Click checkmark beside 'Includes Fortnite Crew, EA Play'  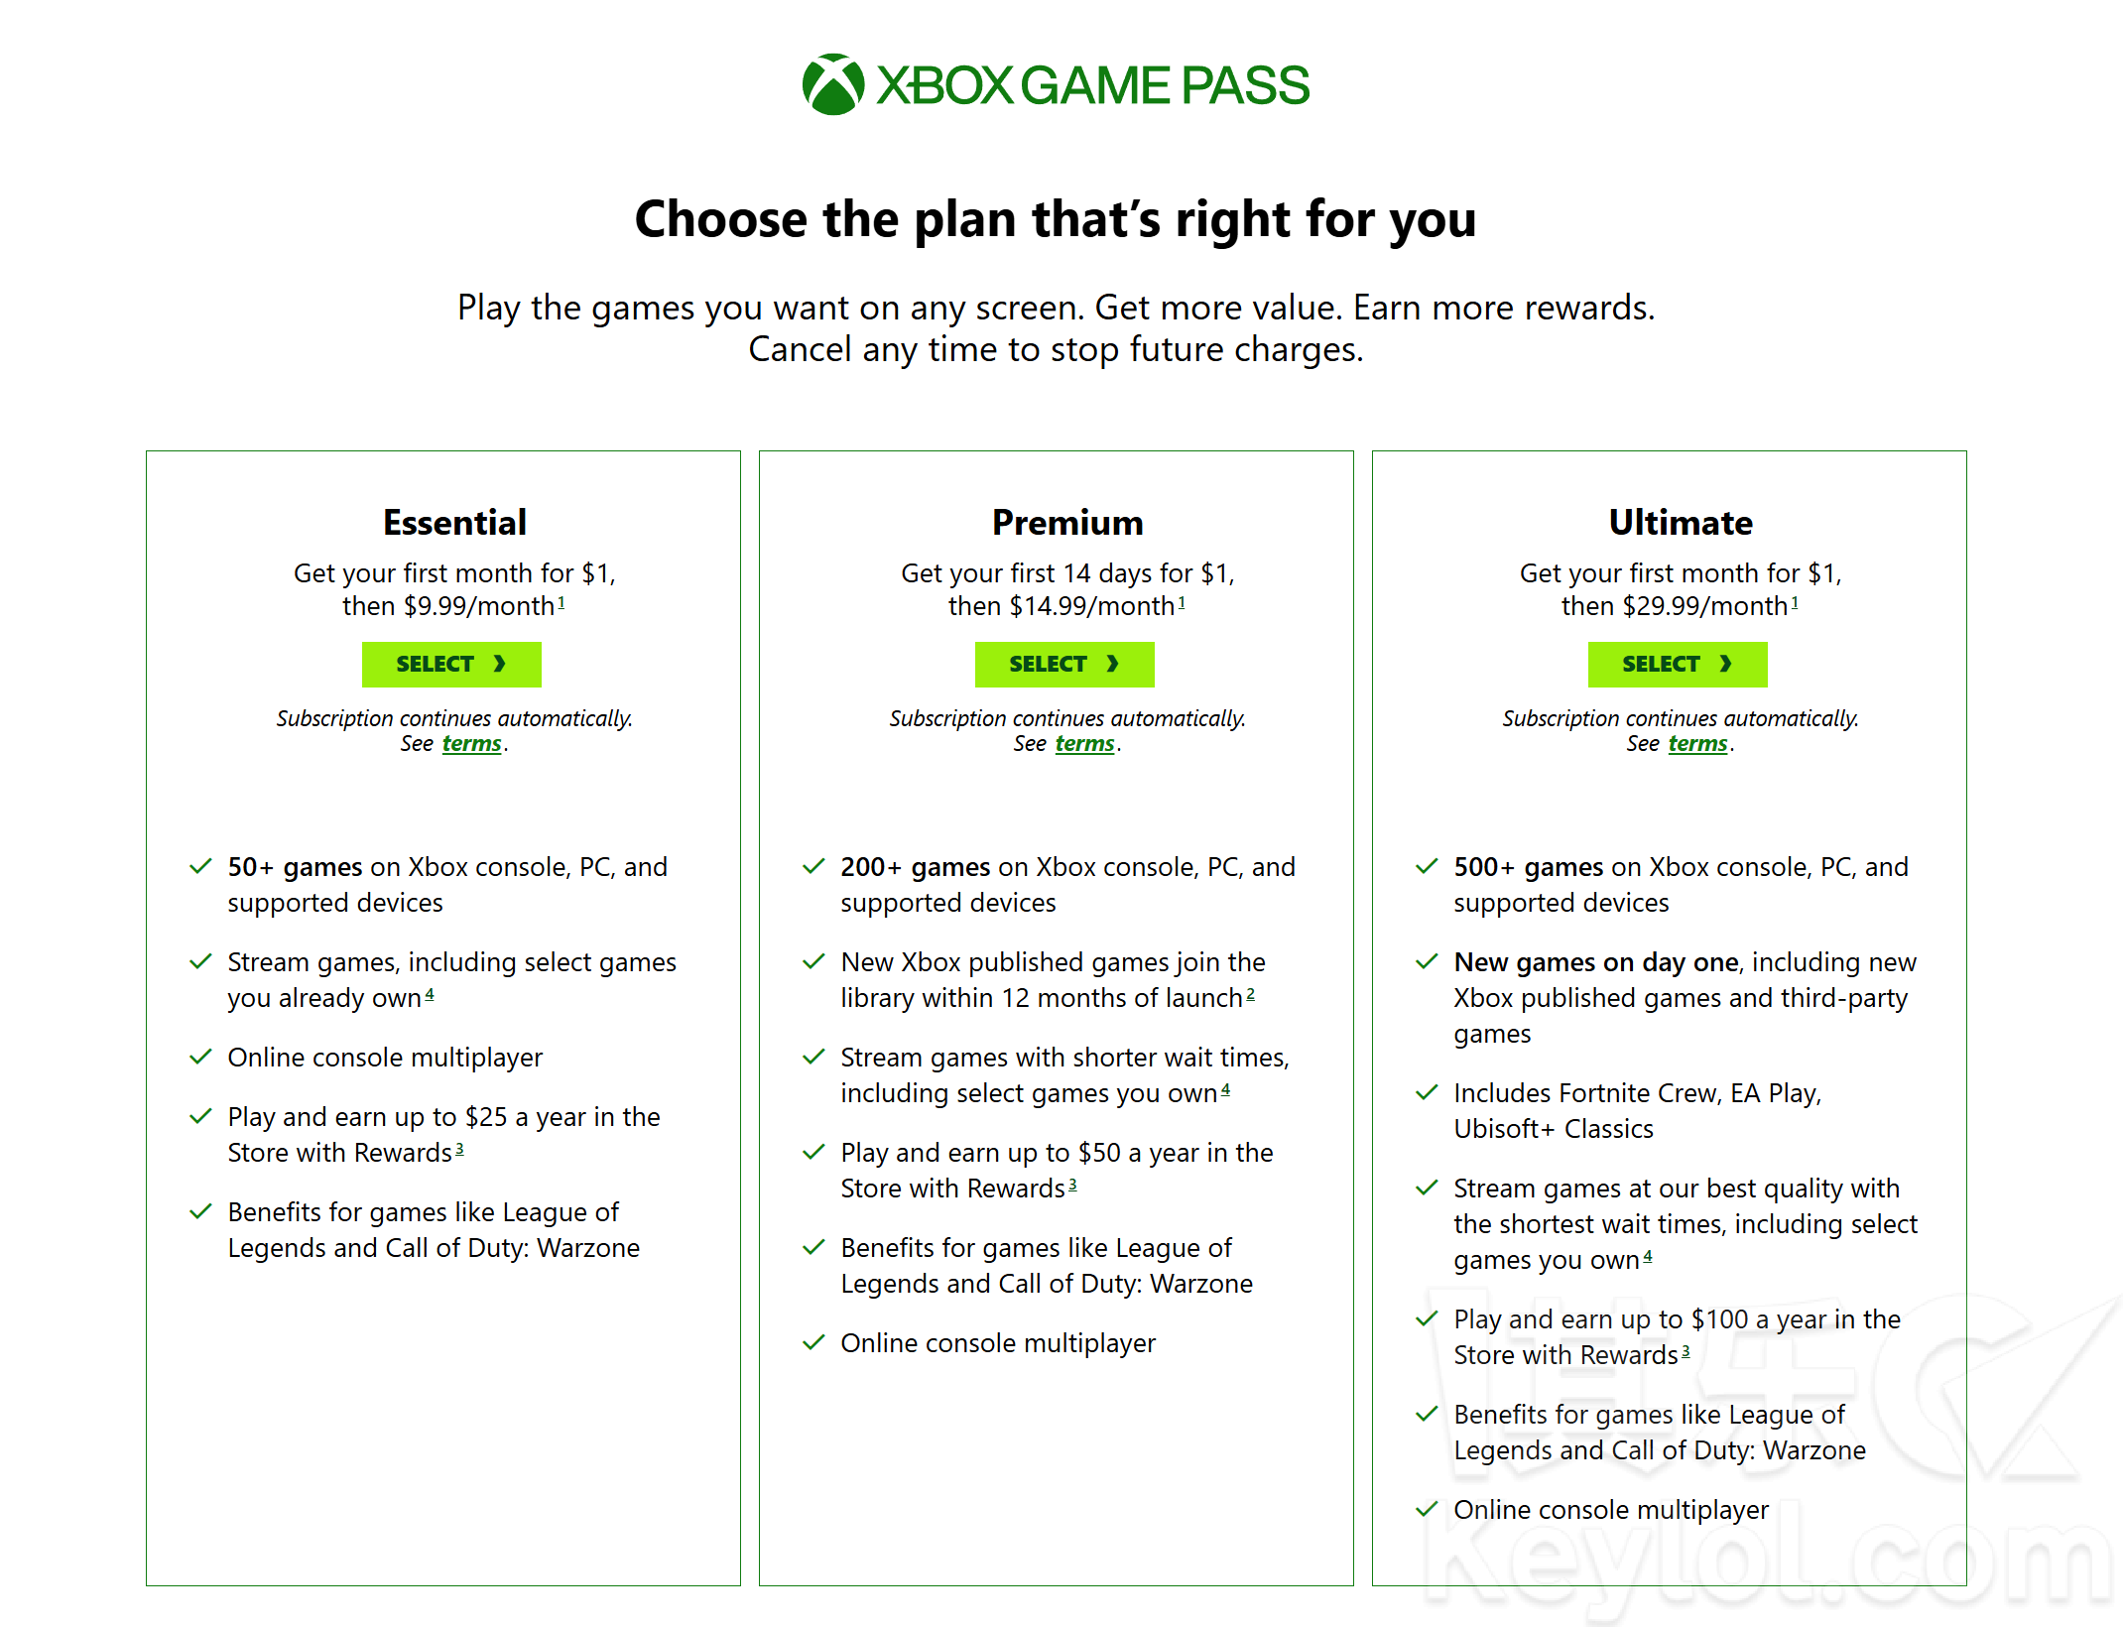click(1427, 1093)
